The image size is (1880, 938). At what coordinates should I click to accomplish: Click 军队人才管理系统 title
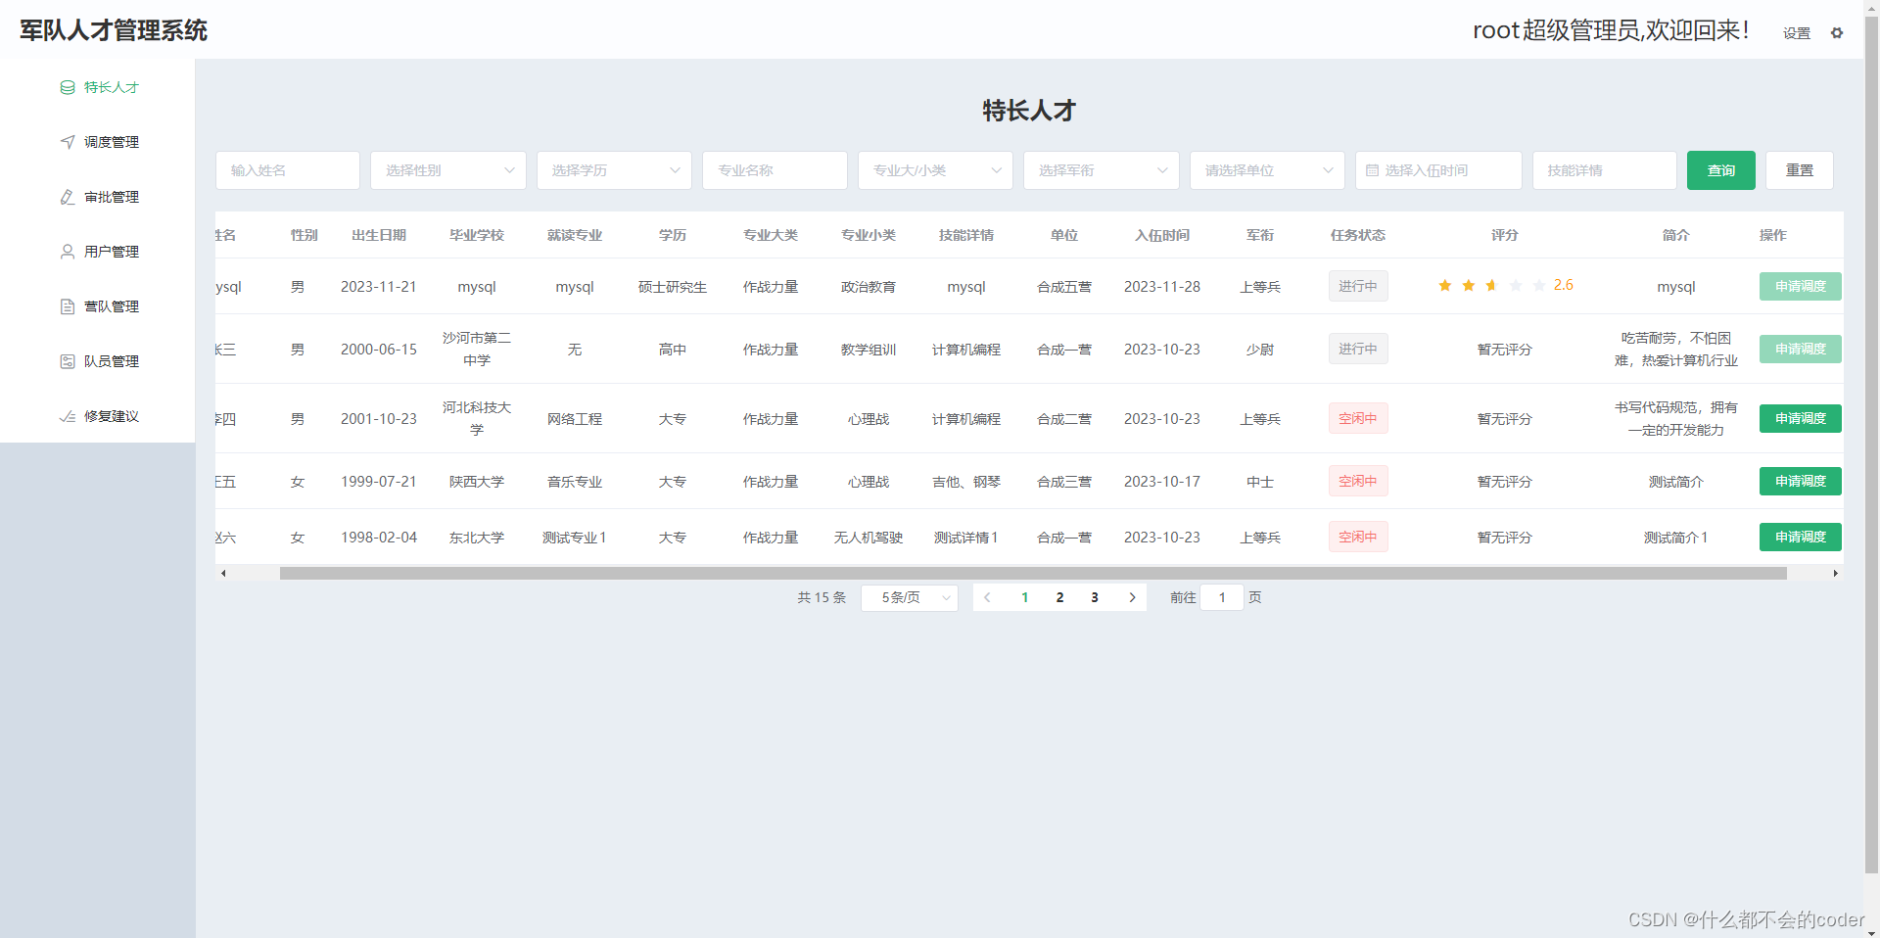pyautogui.click(x=114, y=30)
